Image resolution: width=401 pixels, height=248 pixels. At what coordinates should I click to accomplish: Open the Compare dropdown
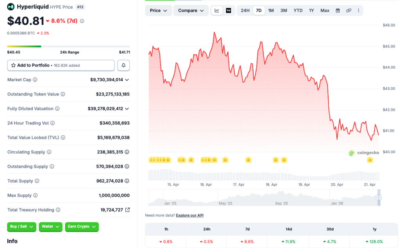click(x=191, y=11)
